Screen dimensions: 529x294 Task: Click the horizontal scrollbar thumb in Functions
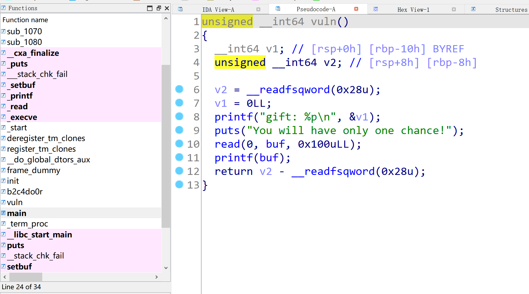pyautogui.click(x=26, y=277)
